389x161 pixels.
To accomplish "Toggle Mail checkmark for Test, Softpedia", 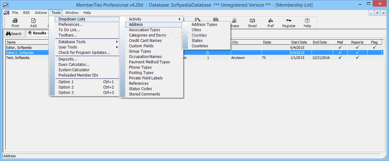I will point(340,58).
